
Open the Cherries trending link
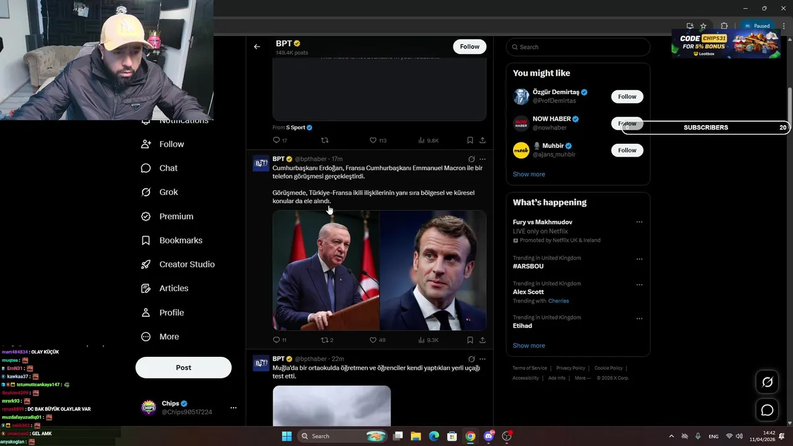pos(558,301)
